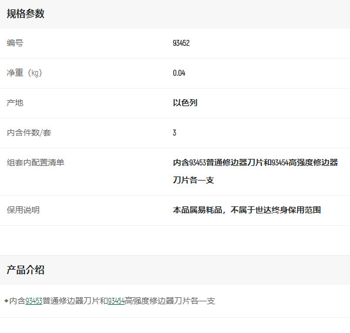350x333 pixels.
Task: Click the 刀片各一支 second line text
Action: coord(193,180)
